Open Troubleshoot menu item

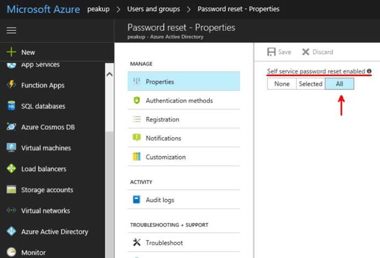[x=184, y=243]
